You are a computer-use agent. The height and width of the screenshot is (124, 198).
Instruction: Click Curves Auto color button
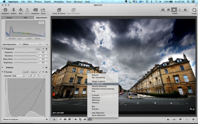34,72
